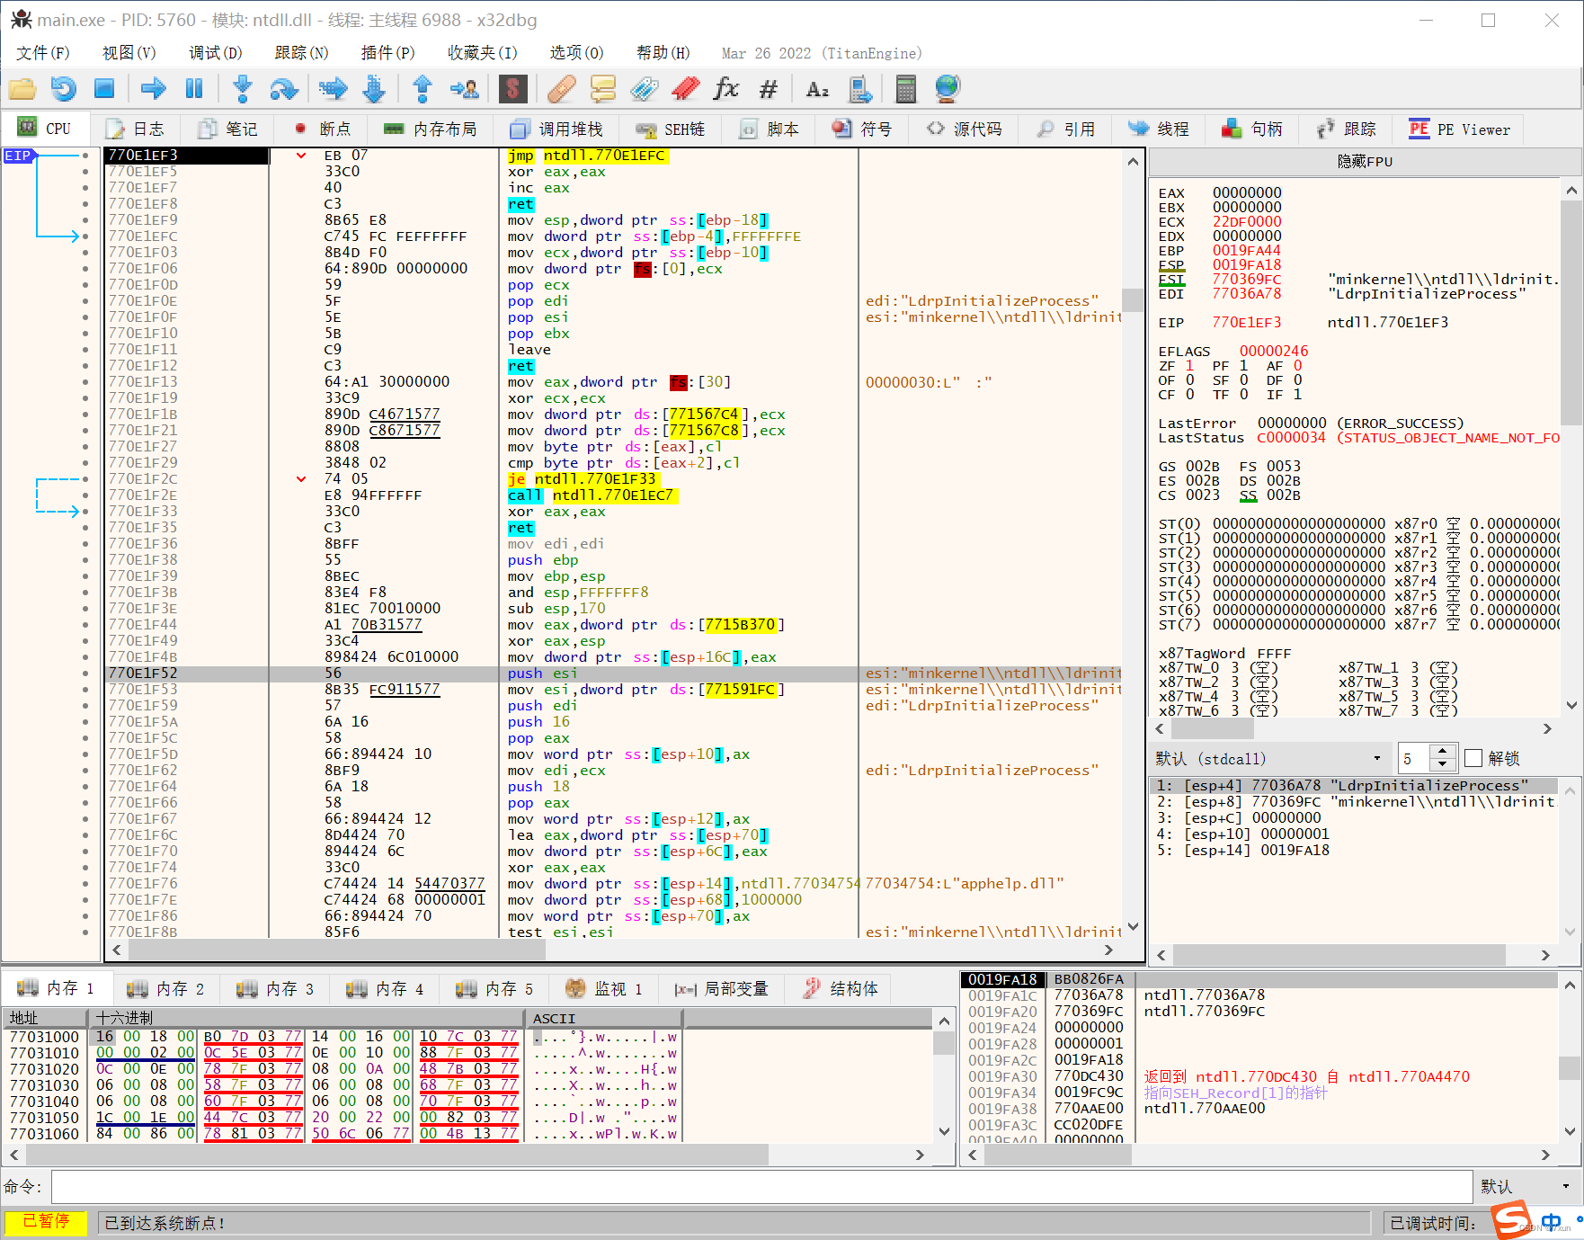
Task: Click the trace into toolbar icon
Action: click(333, 89)
